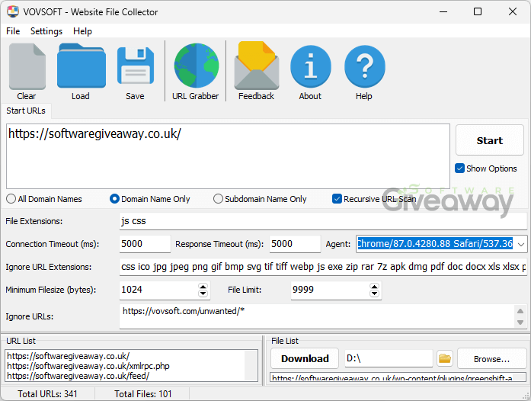Screen dimensions: 531x401
Task: Click Total URLs: 341 in status bar
Action: pos(47,394)
